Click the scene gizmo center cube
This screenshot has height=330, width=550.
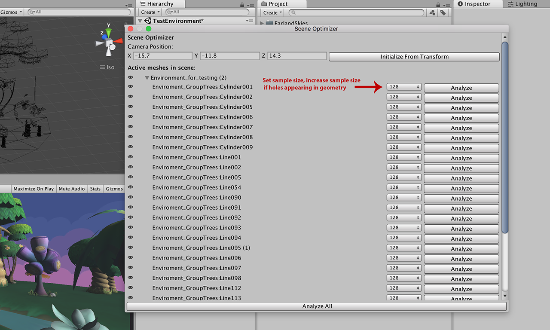(109, 43)
